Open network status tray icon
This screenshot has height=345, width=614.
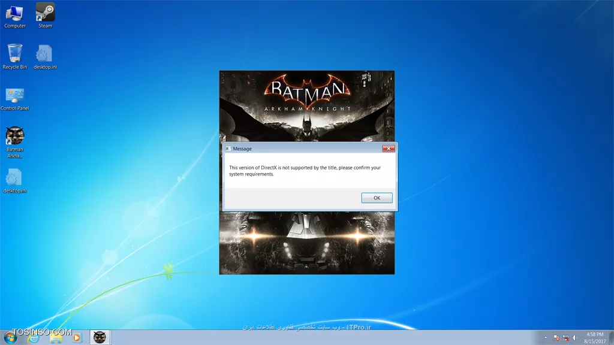[x=566, y=338]
